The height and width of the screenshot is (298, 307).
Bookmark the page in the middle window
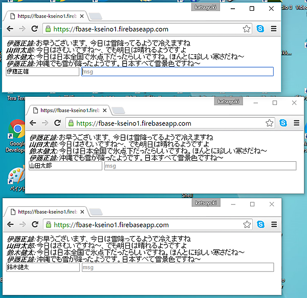point(269,123)
